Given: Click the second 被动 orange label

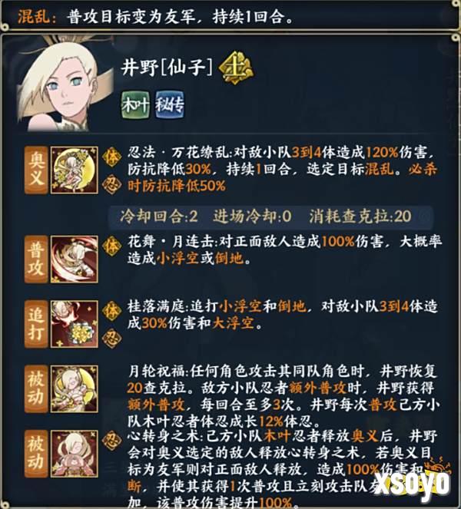Looking at the screenshot, I should tap(36, 454).
